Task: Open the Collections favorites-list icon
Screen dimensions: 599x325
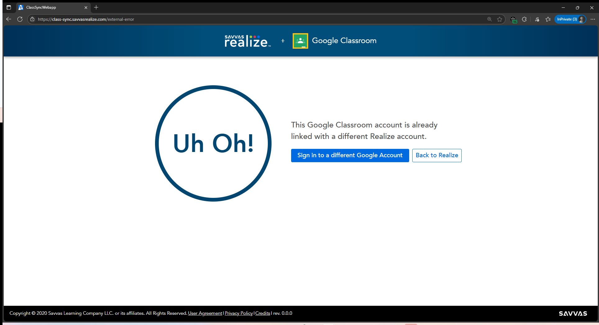Action: 548,19
